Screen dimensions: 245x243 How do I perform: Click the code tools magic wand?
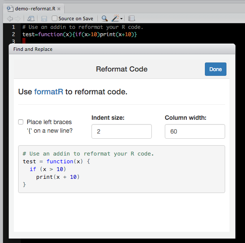(x=115, y=18)
